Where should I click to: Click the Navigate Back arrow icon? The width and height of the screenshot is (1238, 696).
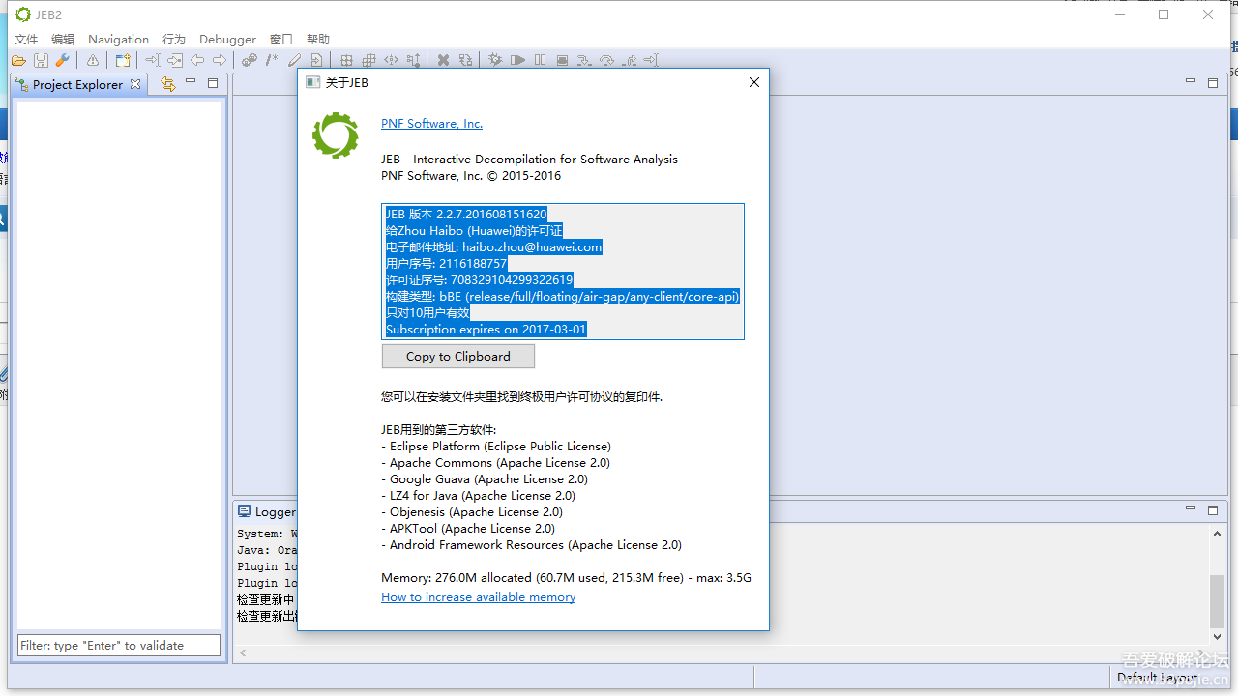[197, 61]
